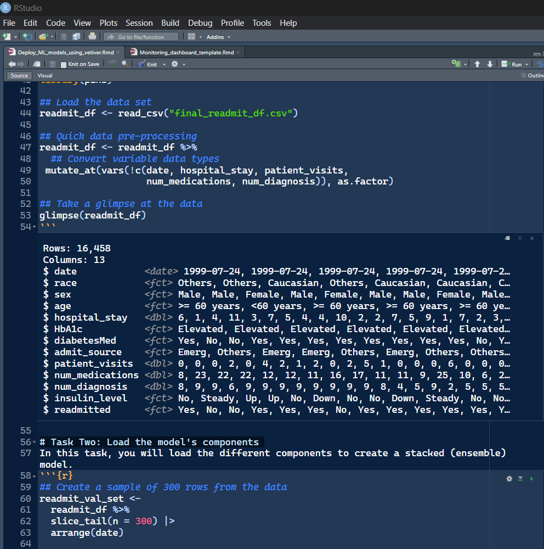Open the Run options dropdown arrow
The width and height of the screenshot is (544, 549).
[526, 64]
